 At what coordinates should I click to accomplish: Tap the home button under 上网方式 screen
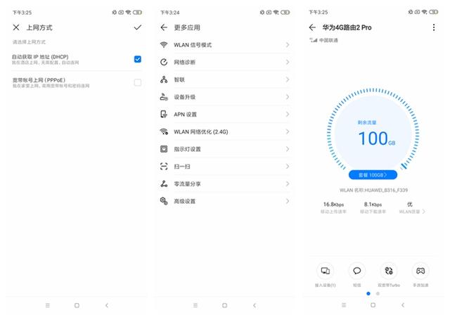pos(77,305)
